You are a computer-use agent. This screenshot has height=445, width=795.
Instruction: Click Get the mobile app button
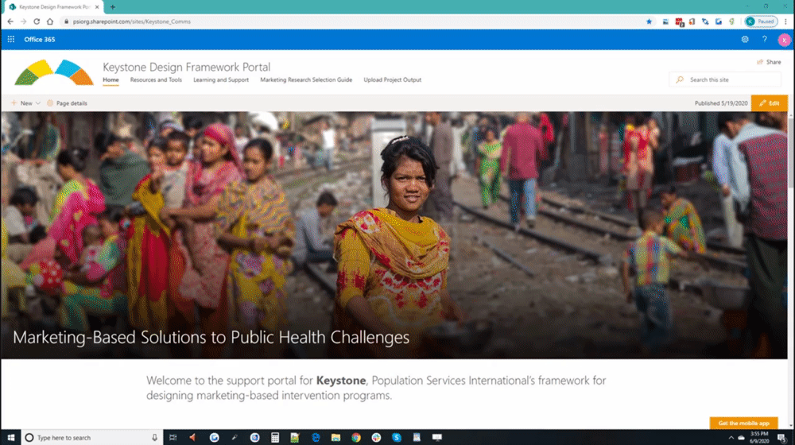coord(743,423)
